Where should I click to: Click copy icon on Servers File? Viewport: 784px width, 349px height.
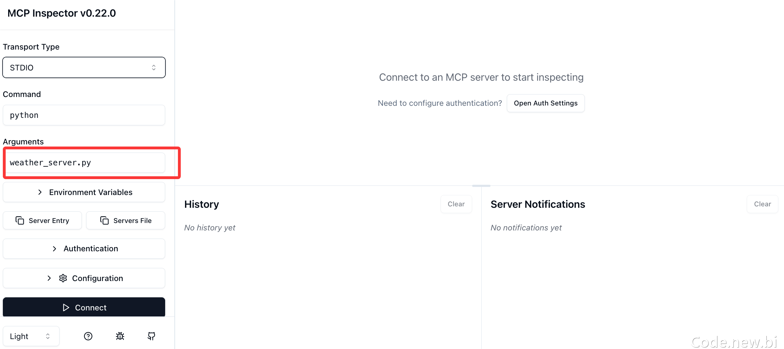tap(105, 221)
